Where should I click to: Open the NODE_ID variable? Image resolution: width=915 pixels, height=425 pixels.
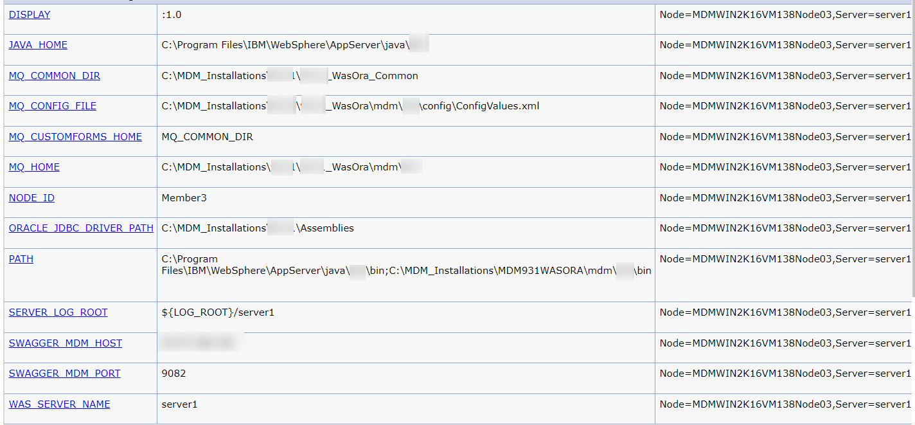[31, 198]
